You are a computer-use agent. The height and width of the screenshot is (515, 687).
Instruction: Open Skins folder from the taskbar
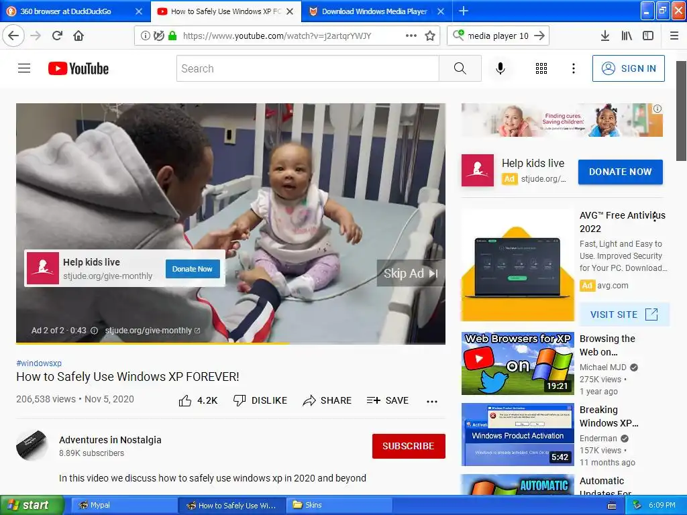click(x=339, y=505)
